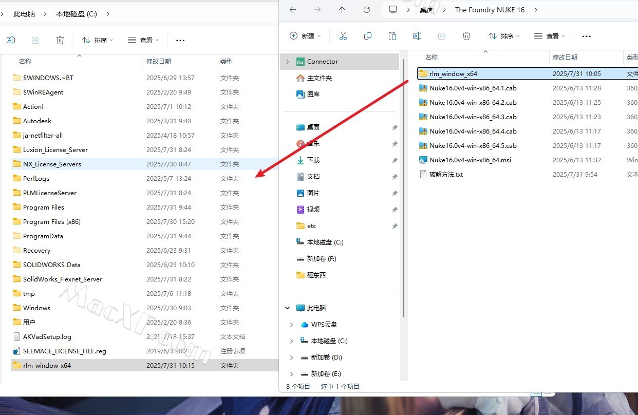The width and height of the screenshot is (638, 415).
Task: Click Rename icon in C: drive window
Action: pos(11,40)
